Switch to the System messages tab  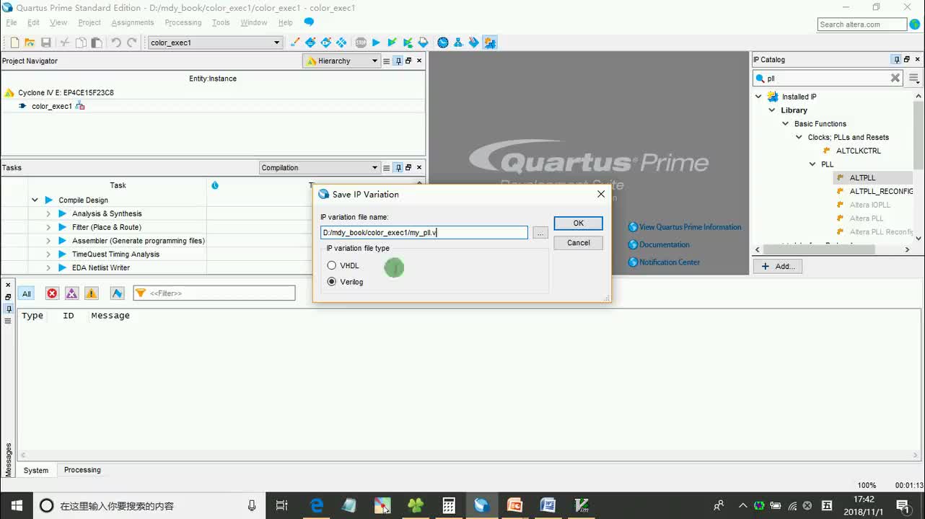[36, 470]
